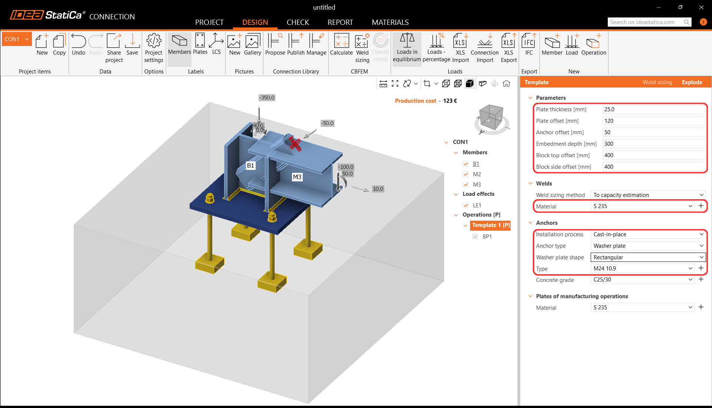Add a new anchor Type
Image resolution: width=712 pixels, height=408 pixels.
701,268
